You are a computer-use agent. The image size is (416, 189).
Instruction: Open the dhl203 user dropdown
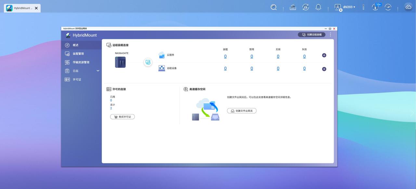349,7
